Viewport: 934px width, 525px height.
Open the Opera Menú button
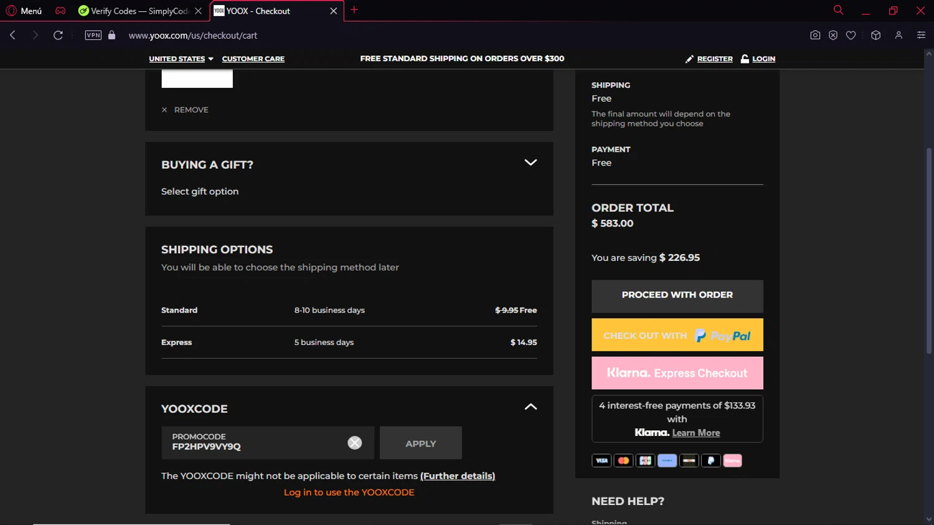click(24, 11)
